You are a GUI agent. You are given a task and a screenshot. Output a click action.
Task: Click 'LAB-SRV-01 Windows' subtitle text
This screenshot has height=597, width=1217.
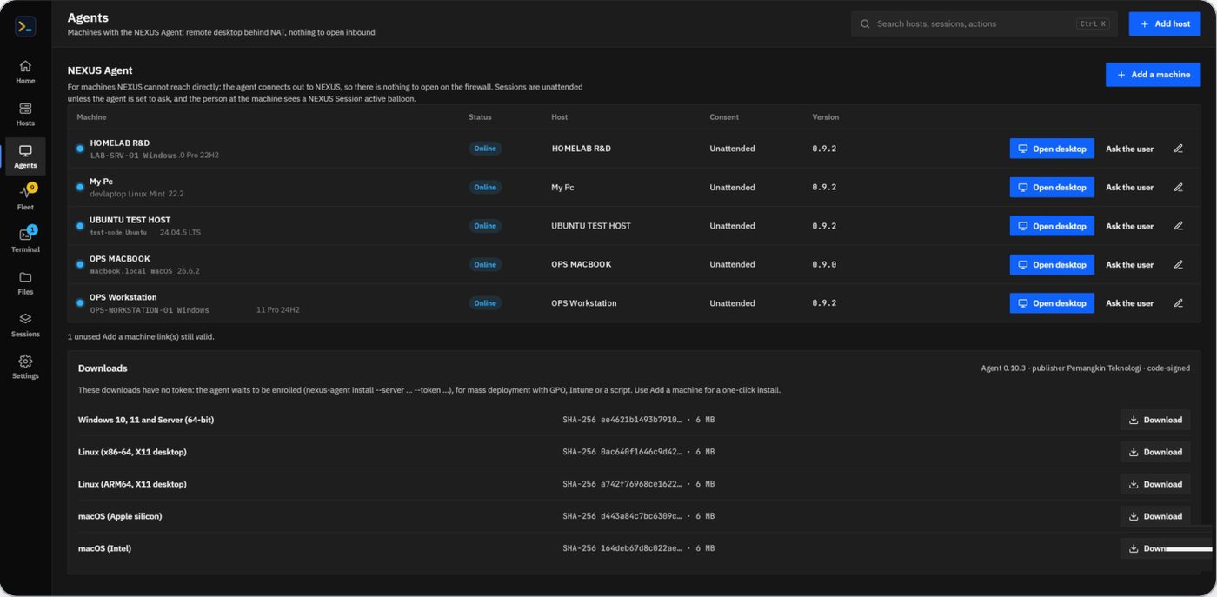(133, 156)
